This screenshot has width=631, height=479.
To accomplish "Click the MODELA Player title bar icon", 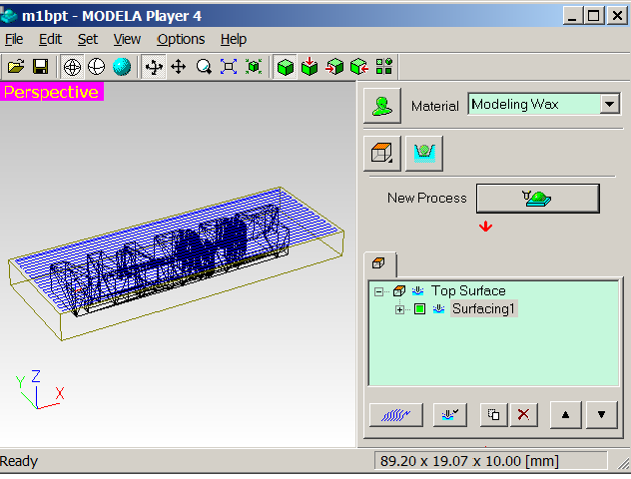I will pos(9,15).
